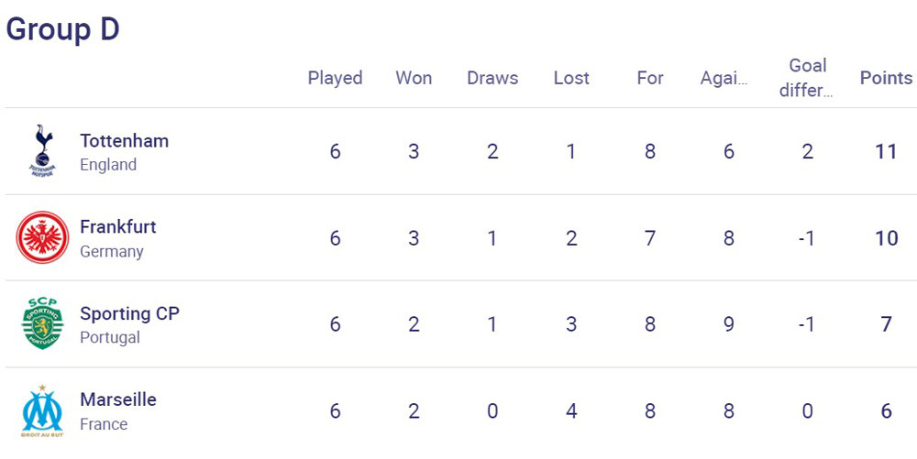Image resolution: width=917 pixels, height=459 pixels.
Task: Sort by the Draws column header
Action: tap(492, 78)
